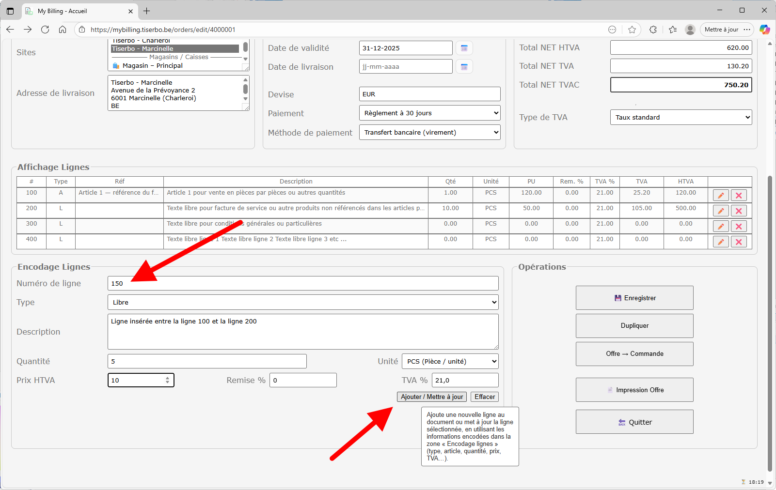Click the Enregistrer button
The height and width of the screenshot is (490, 776).
[x=634, y=298]
